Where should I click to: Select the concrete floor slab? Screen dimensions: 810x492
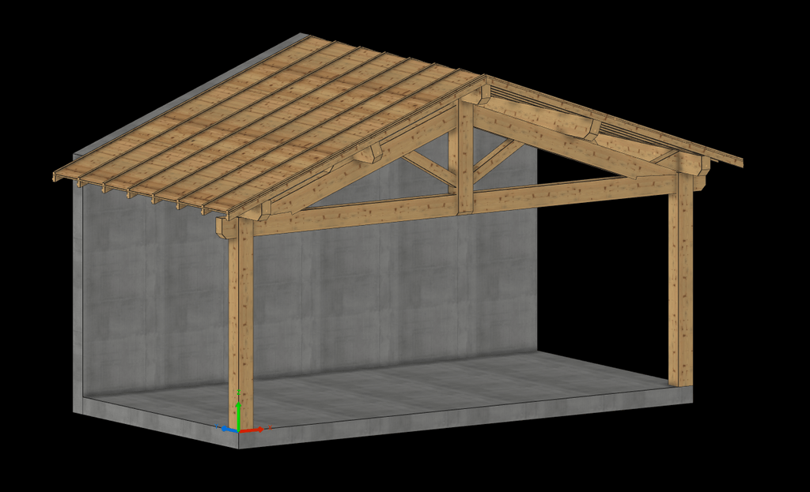coord(388,400)
